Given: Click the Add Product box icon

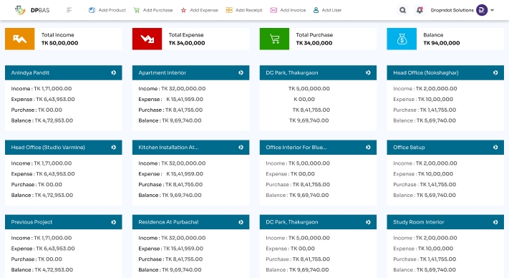Looking at the screenshot, I should coord(92,10).
